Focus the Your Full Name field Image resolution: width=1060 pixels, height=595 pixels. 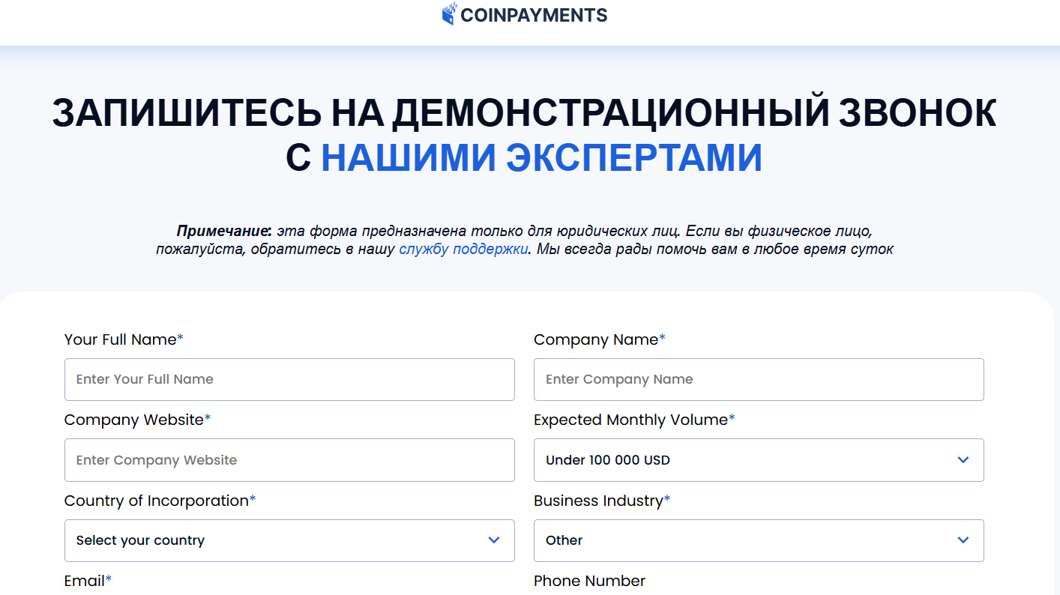click(x=289, y=379)
